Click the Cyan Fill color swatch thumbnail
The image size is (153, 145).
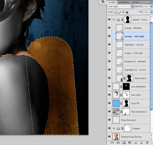[x=116, y=103]
